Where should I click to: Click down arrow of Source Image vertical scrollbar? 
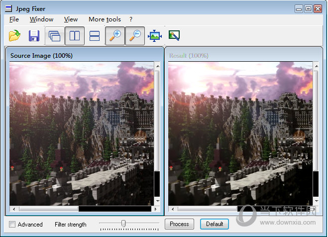(x=158, y=201)
